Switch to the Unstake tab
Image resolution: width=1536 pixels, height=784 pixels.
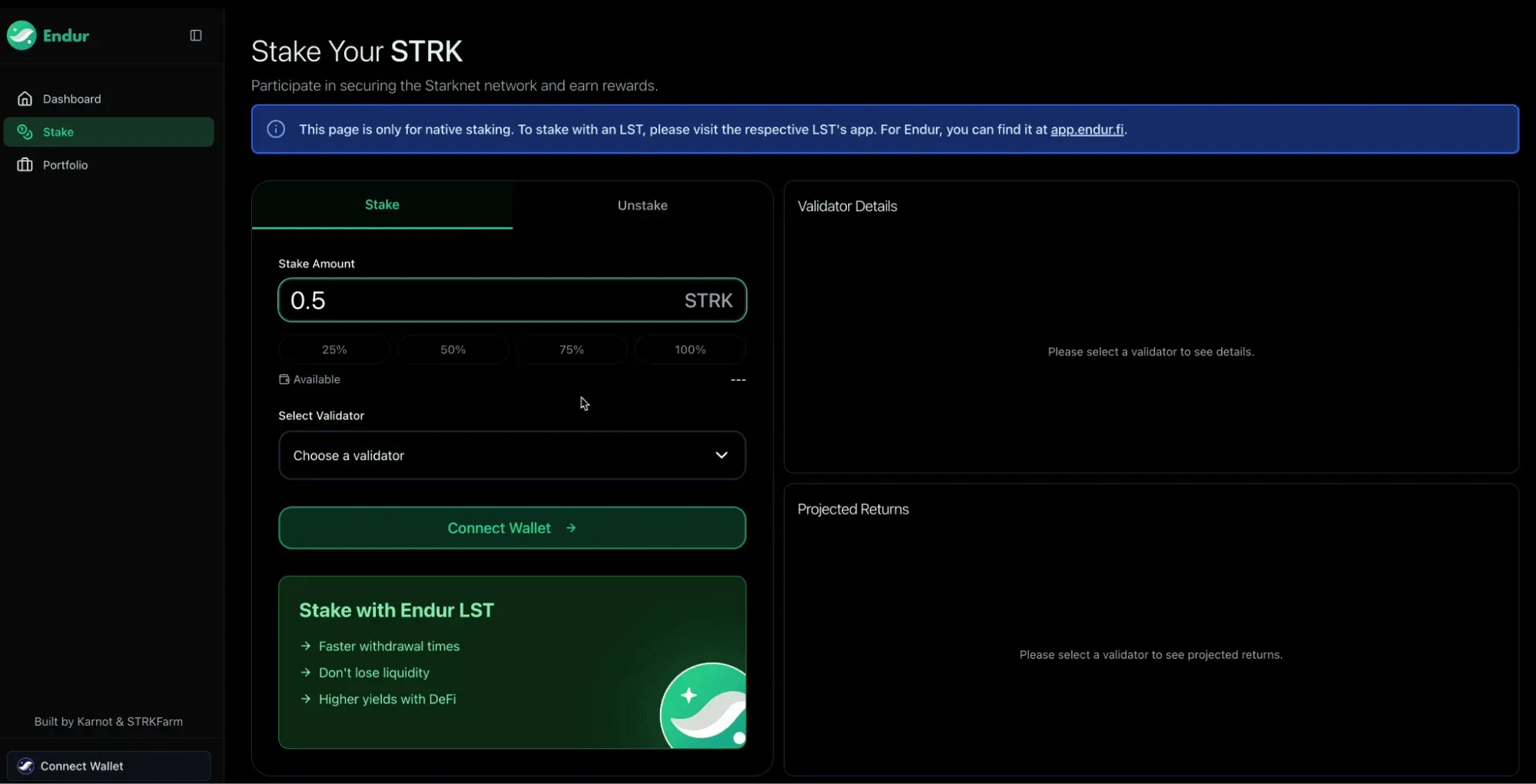tap(642, 205)
